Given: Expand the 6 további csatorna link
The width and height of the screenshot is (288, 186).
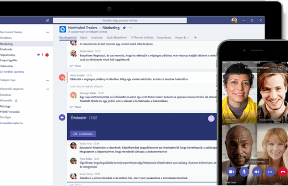Looking at the screenshot, I should [12, 123].
